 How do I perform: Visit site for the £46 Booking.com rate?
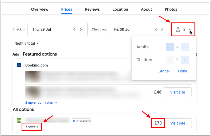coord(178,92)
